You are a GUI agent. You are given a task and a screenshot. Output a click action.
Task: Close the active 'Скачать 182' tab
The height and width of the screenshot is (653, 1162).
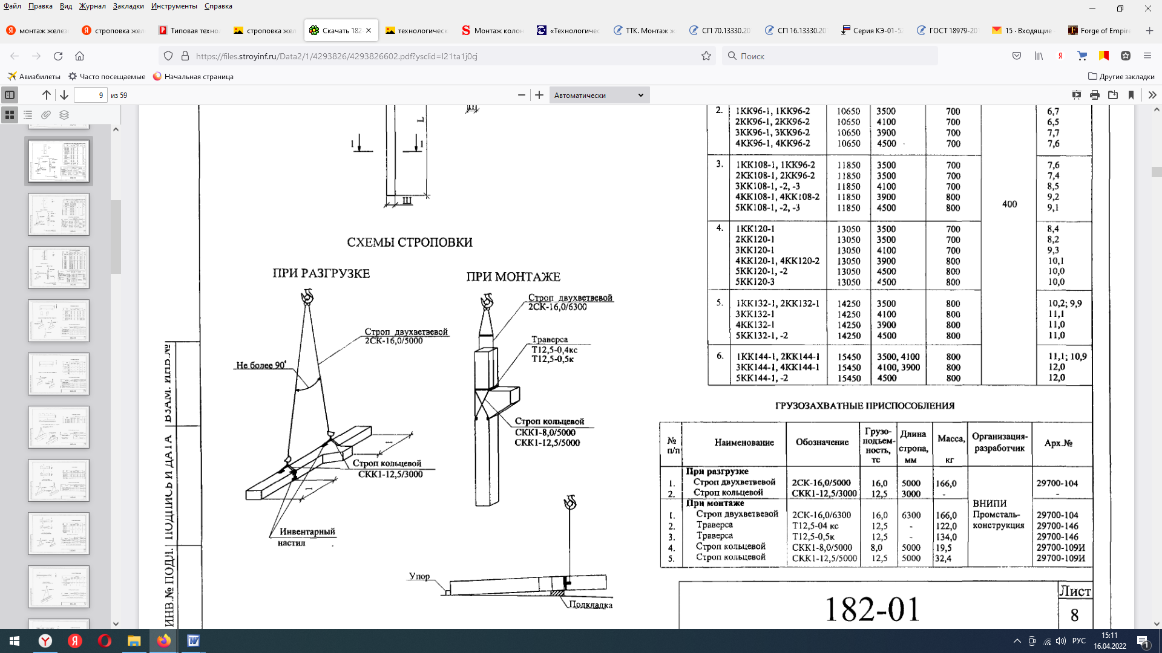[x=369, y=30]
